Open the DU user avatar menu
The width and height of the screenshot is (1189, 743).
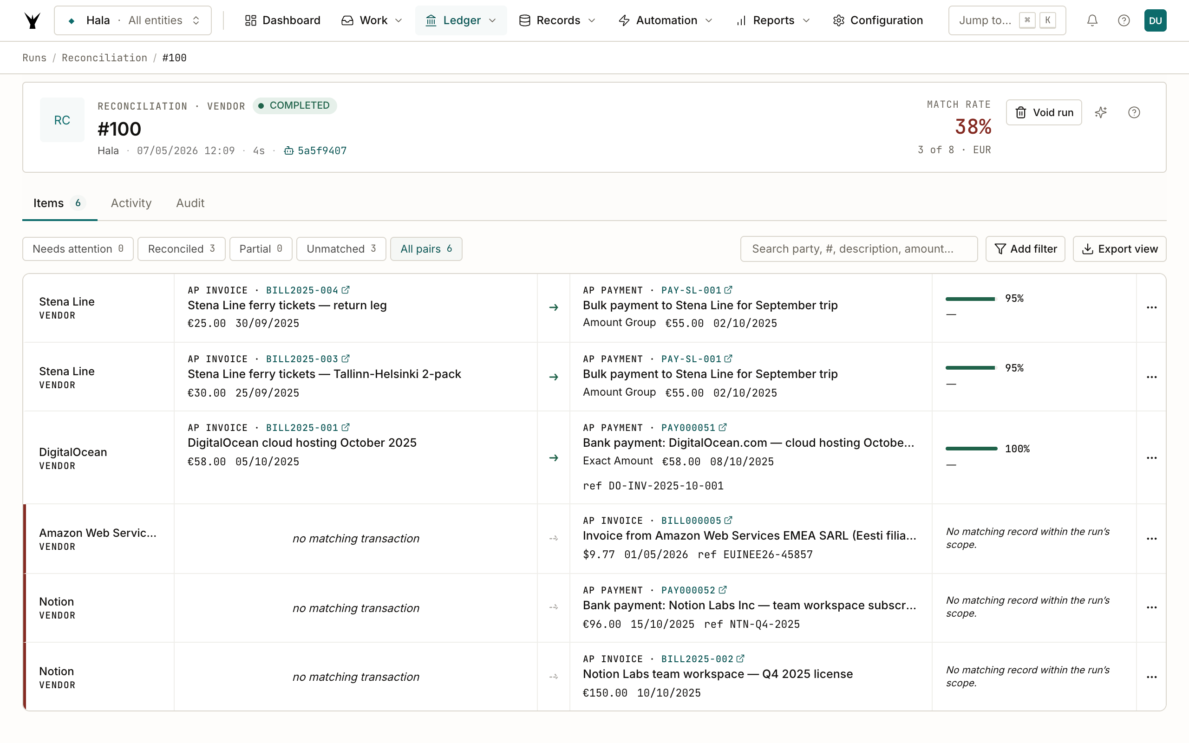(1155, 20)
